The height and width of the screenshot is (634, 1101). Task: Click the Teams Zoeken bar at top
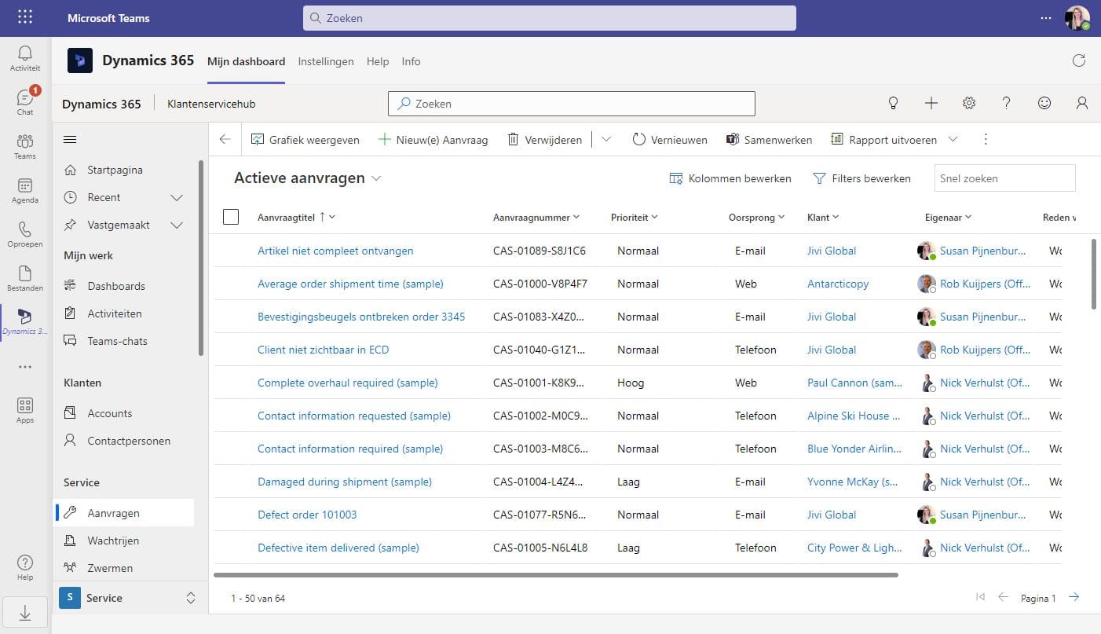(x=550, y=17)
